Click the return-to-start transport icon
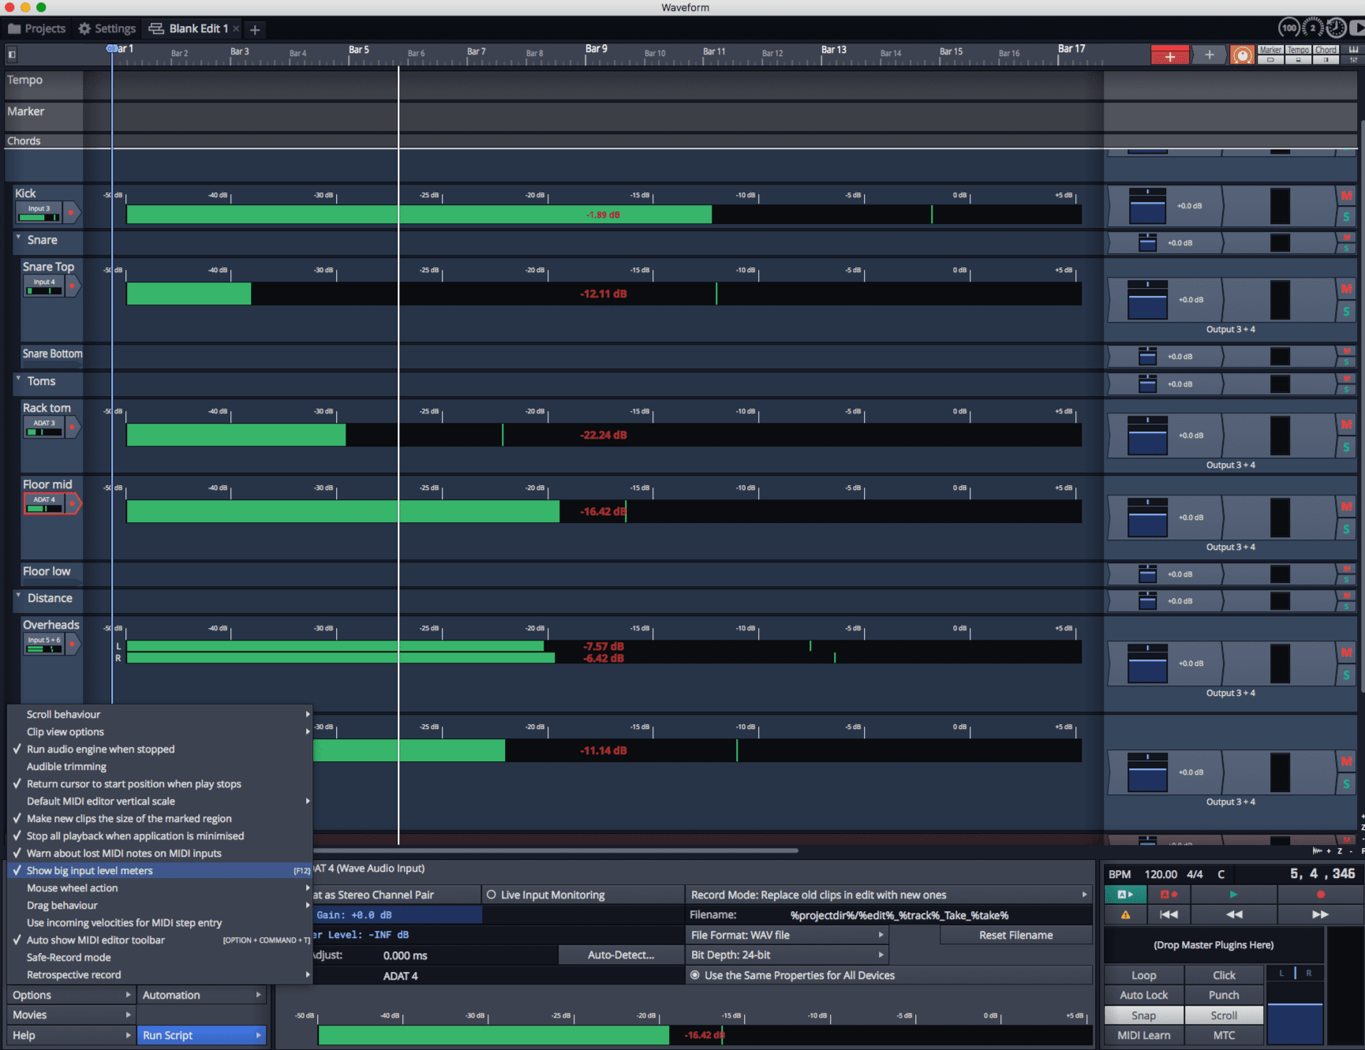The width and height of the screenshot is (1365, 1050). 1169,914
